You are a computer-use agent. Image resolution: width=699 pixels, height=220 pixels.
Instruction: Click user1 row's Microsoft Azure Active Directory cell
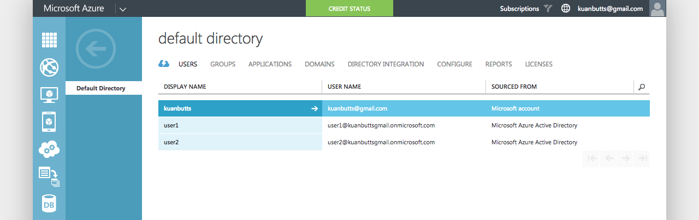(568, 125)
